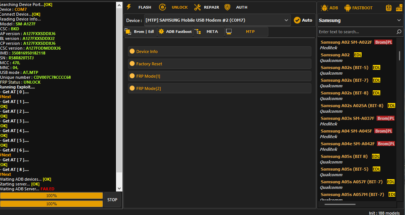This screenshot has width=405, height=215.
Task: Click the ADB button
Action: [x=329, y=8]
